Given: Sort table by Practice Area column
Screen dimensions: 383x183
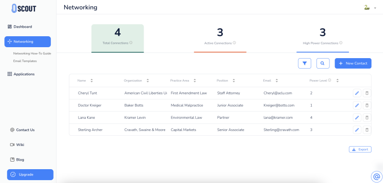Looking at the screenshot, I should 195,81.
